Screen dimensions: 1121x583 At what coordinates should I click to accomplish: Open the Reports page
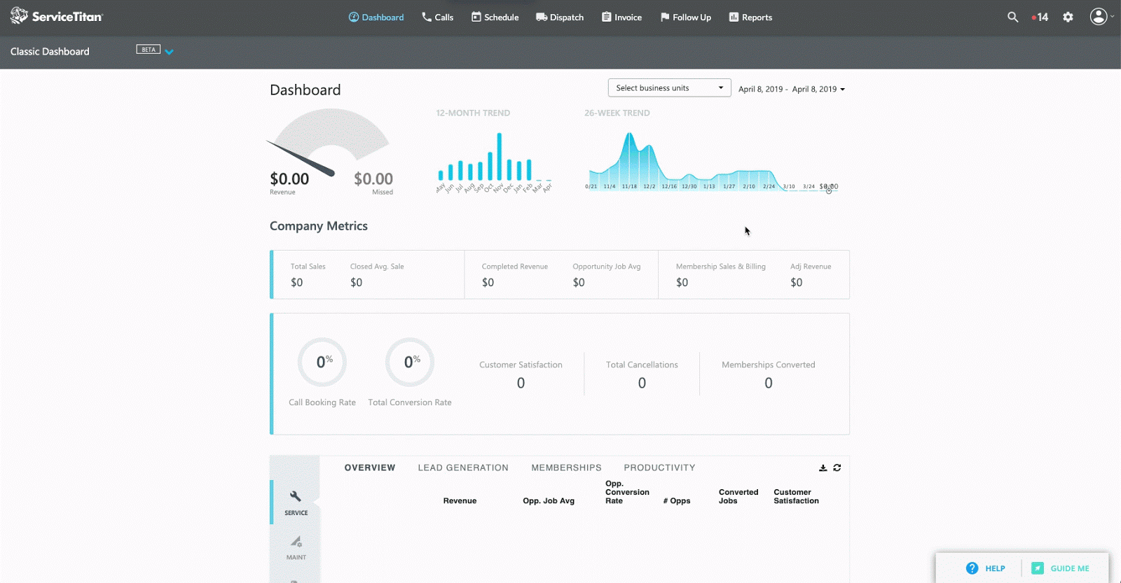pos(750,17)
